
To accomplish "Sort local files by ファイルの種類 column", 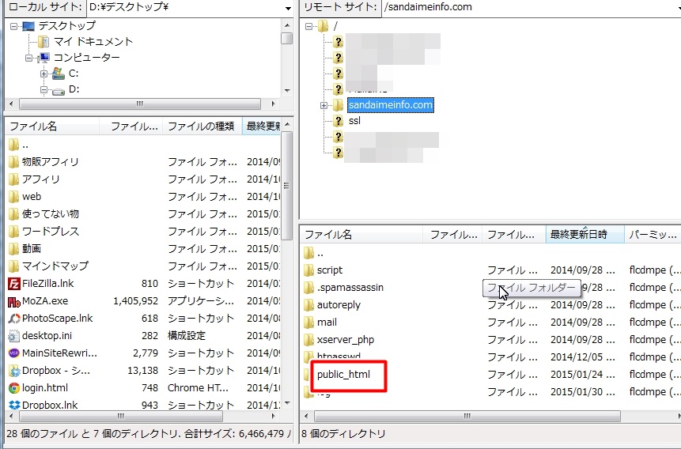I will click(x=202, y=126).
